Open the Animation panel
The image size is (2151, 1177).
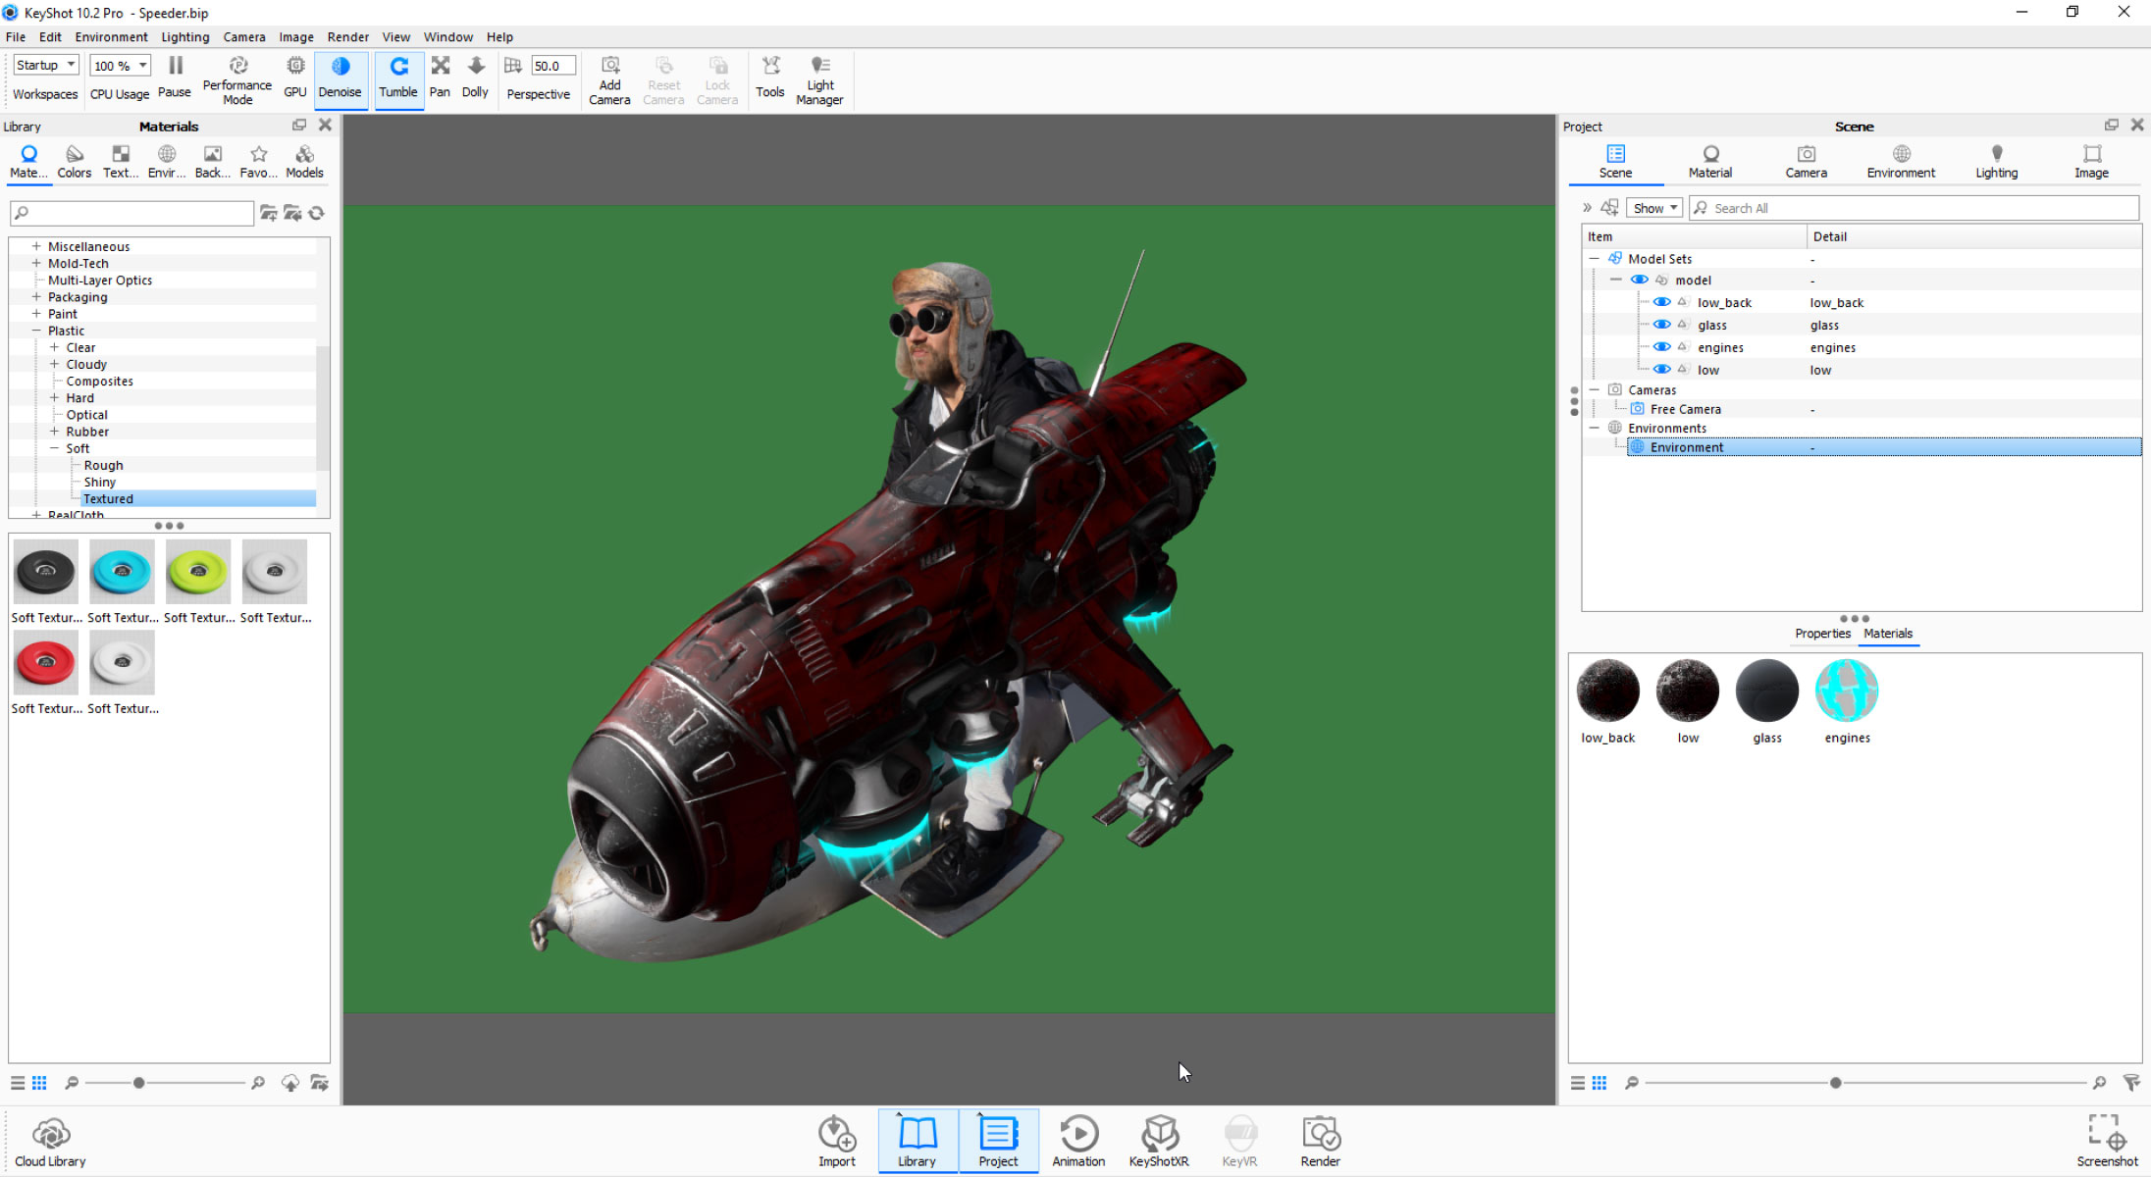1078,1141
